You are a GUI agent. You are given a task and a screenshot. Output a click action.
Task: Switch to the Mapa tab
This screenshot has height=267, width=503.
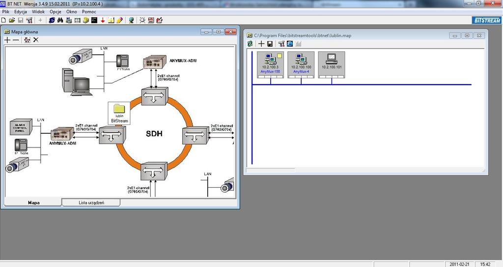click(33, 203)
